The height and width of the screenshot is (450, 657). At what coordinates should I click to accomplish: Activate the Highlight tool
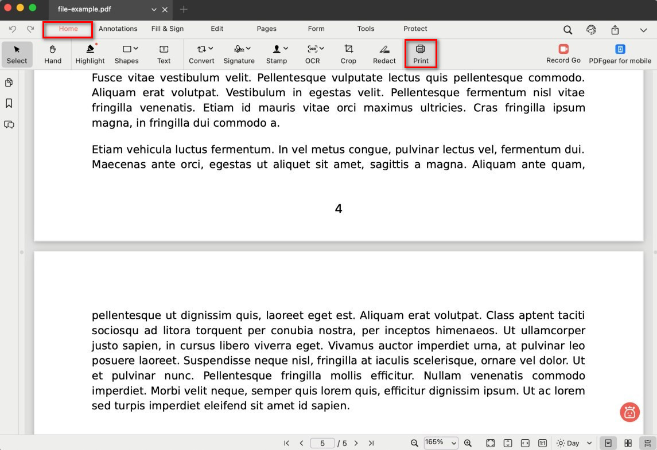[90, 53]
